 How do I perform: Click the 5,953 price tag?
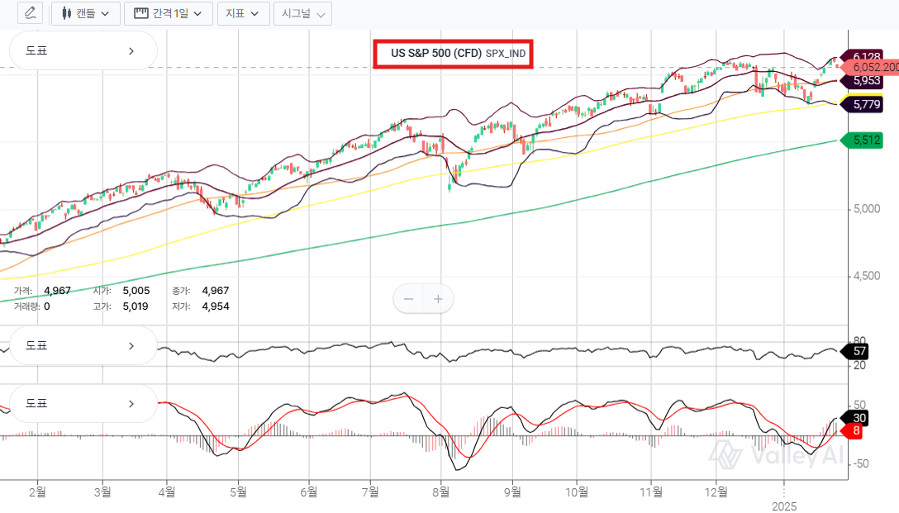pos(865,81)
